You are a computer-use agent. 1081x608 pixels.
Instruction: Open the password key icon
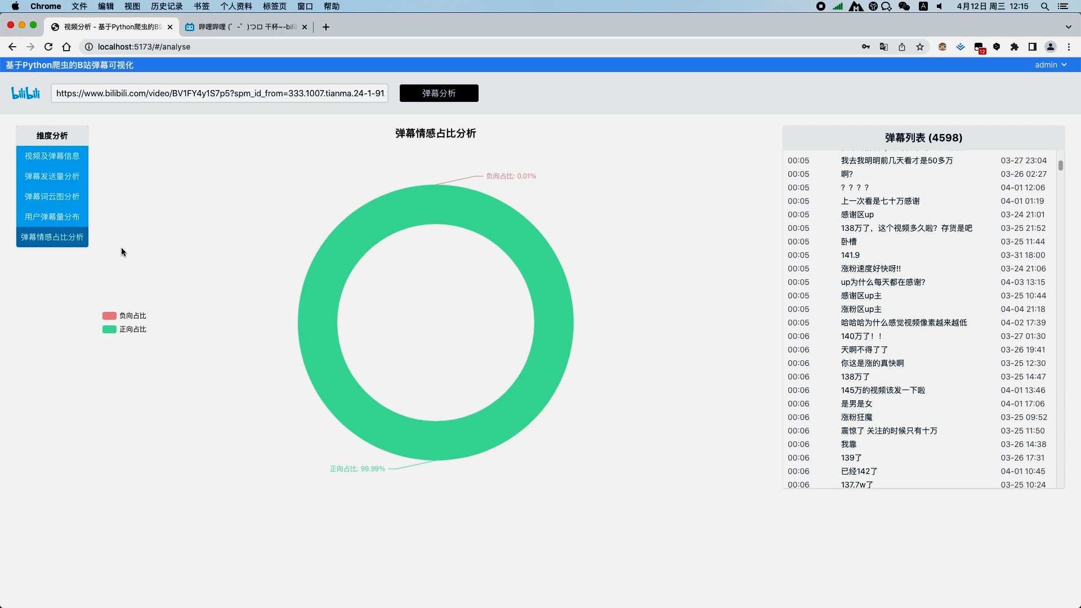point(866,47)
